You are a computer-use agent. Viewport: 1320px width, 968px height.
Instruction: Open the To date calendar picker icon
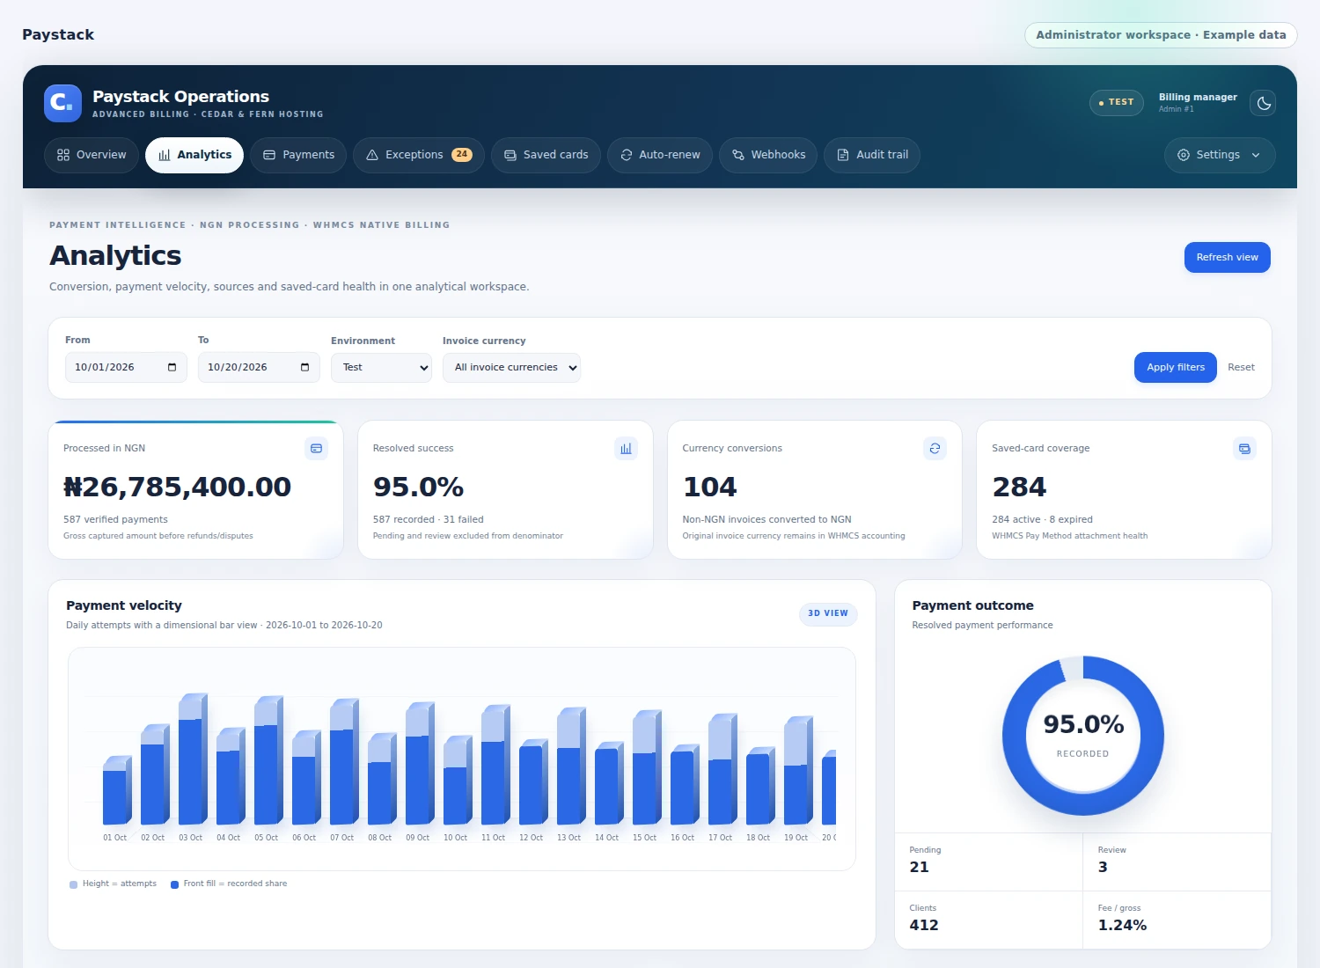click(x=304, y=367)
